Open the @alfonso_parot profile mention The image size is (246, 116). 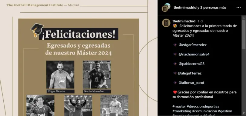191,83
